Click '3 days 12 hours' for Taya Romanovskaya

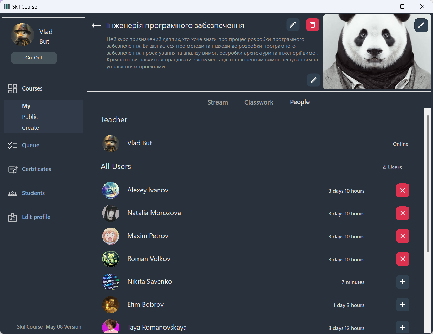[346, 328]
